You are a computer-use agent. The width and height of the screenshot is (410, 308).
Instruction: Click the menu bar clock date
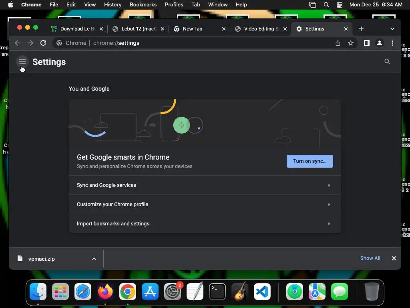click(376, 5)
